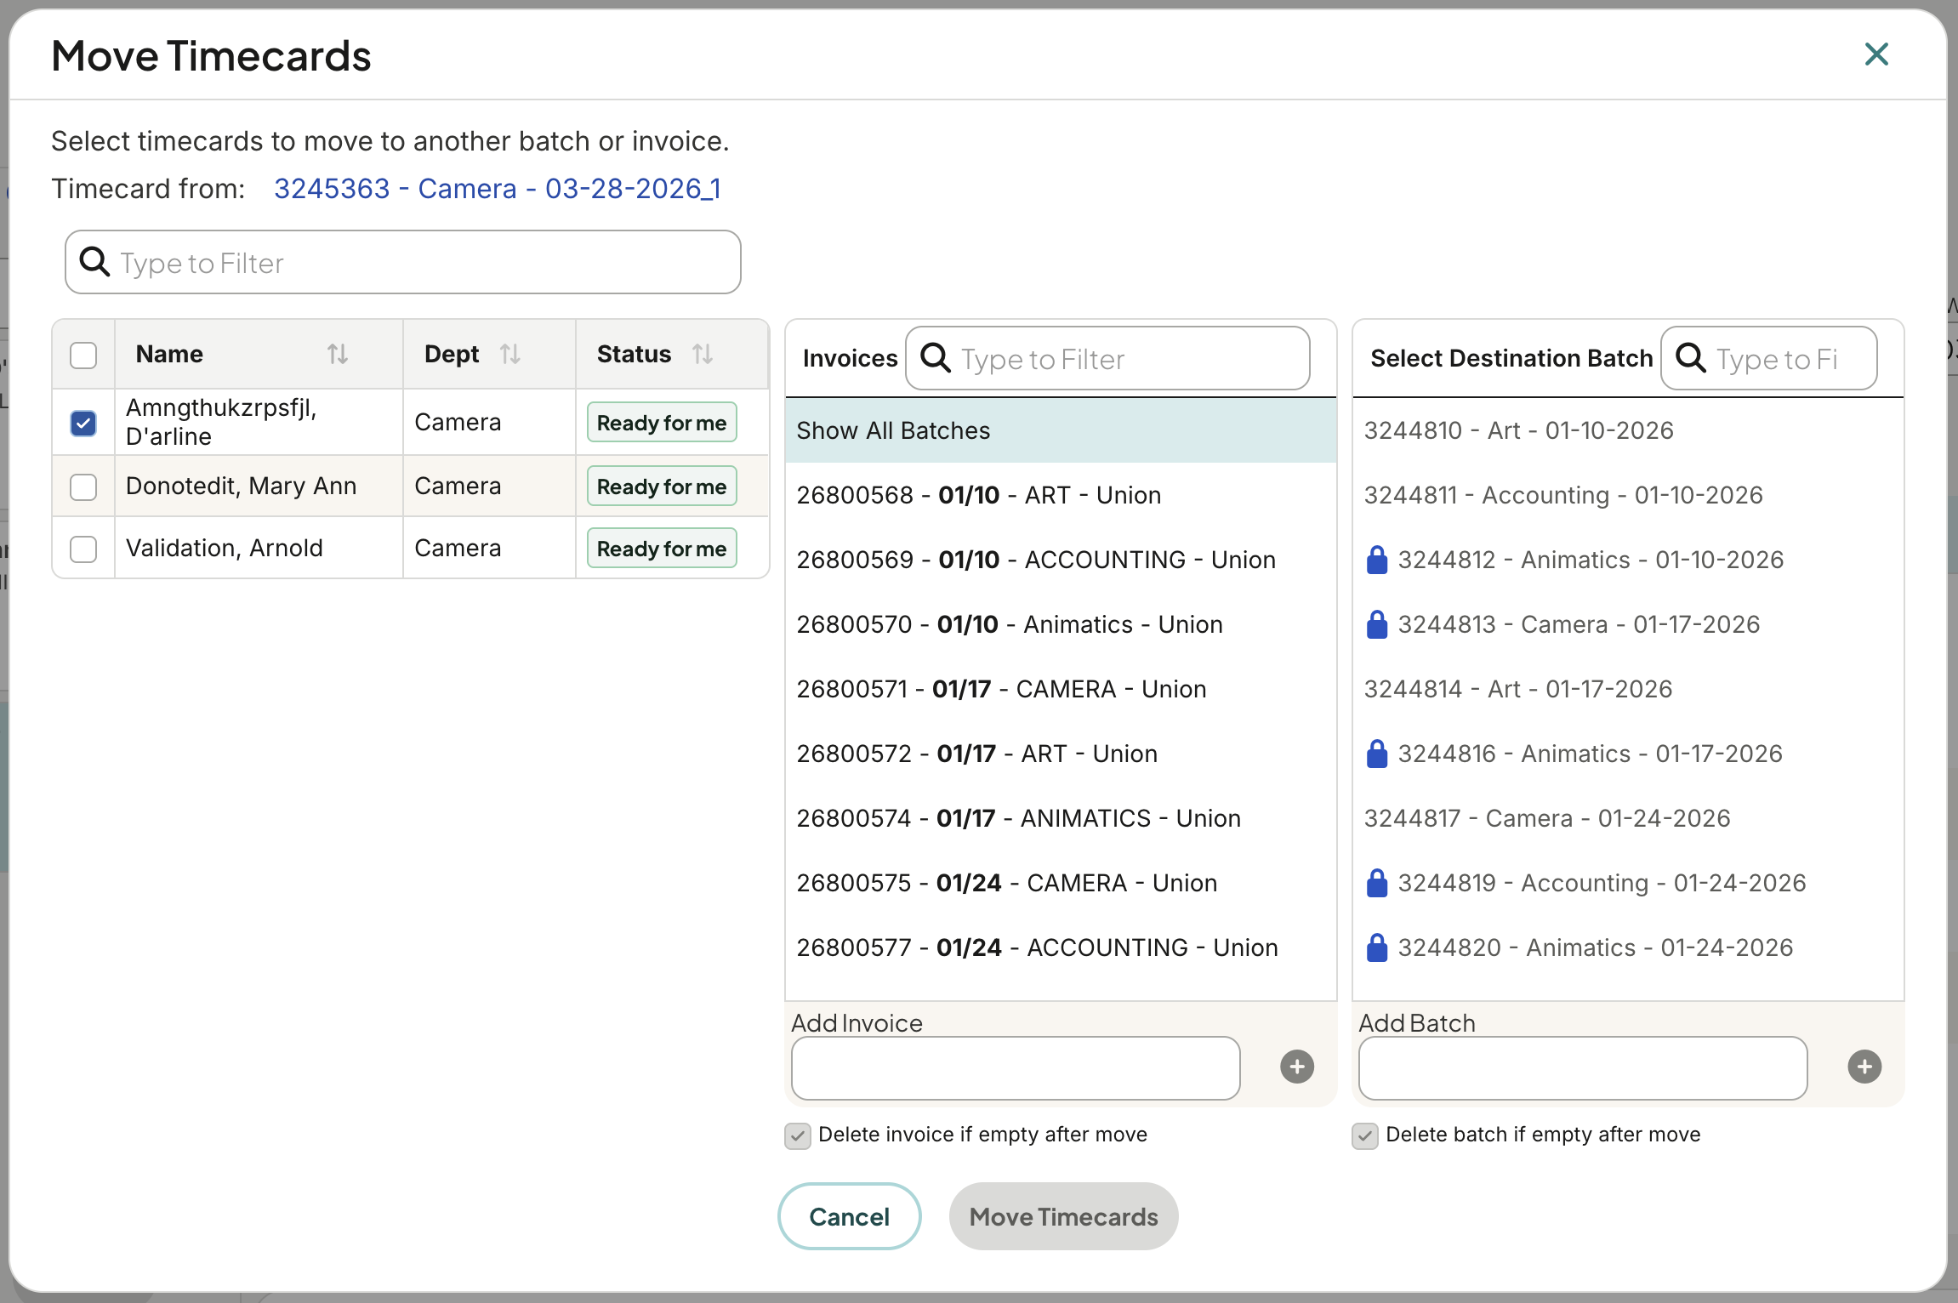The image size is (1958, 1303).
Task: Choose batch 3244811 - Accounting - 01-10-2026
Action: pyautogui.click(x=1628, y=495)
